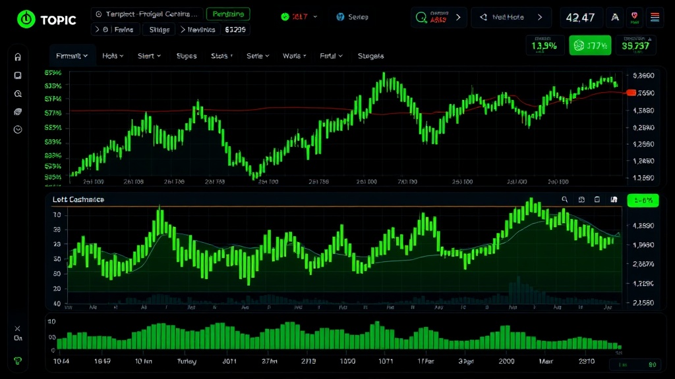Click the green circle status icon beside the red code
675x379 pixels.
(285, 16)
